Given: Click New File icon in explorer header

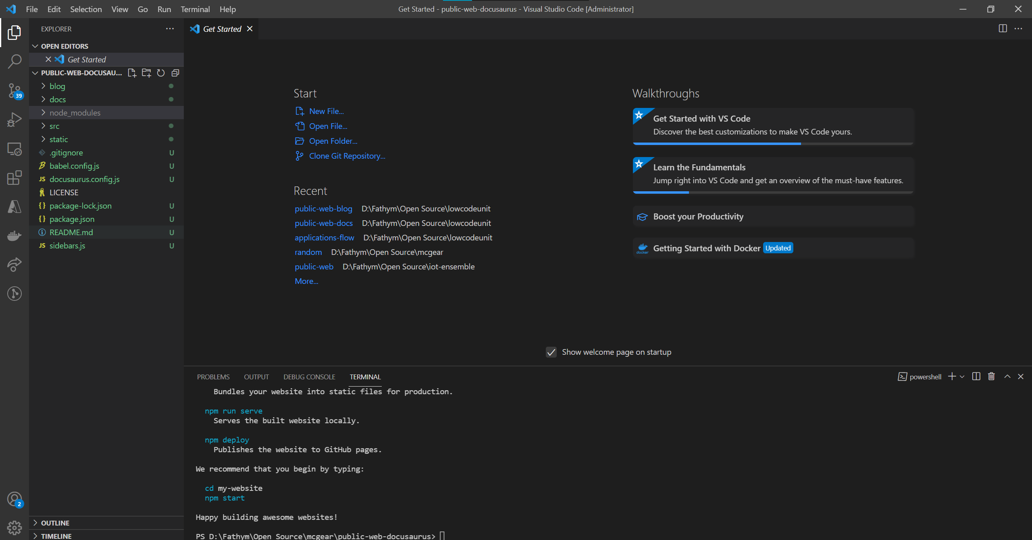Looking at the screenshot, I should pyautogui.click(x=132, y=73).
